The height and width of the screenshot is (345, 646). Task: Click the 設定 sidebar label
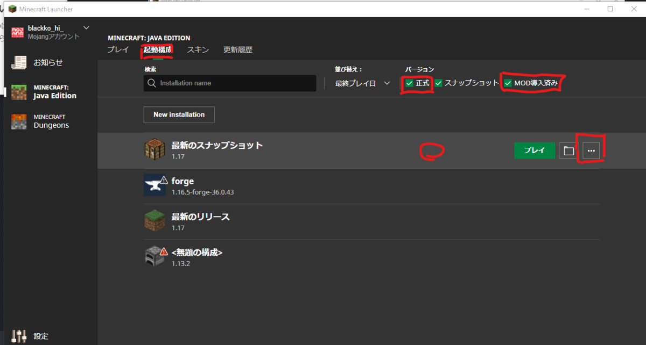(41, 336)
